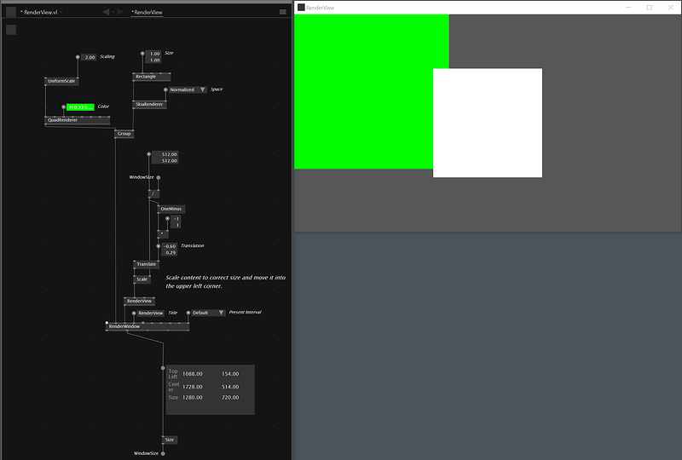This screenshot has height=460, width=682.
Task: Click the forward navigation arrow
Action: [120, 12]
